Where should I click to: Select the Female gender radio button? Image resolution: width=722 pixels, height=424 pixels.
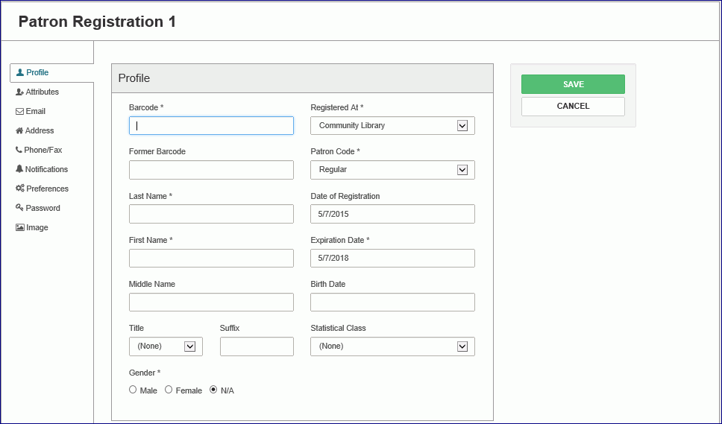click(169, 390)
